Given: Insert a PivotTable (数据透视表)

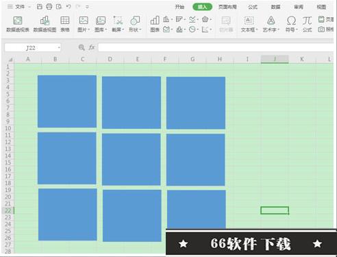Looking at the screenshot, I should tap(18, 24).
